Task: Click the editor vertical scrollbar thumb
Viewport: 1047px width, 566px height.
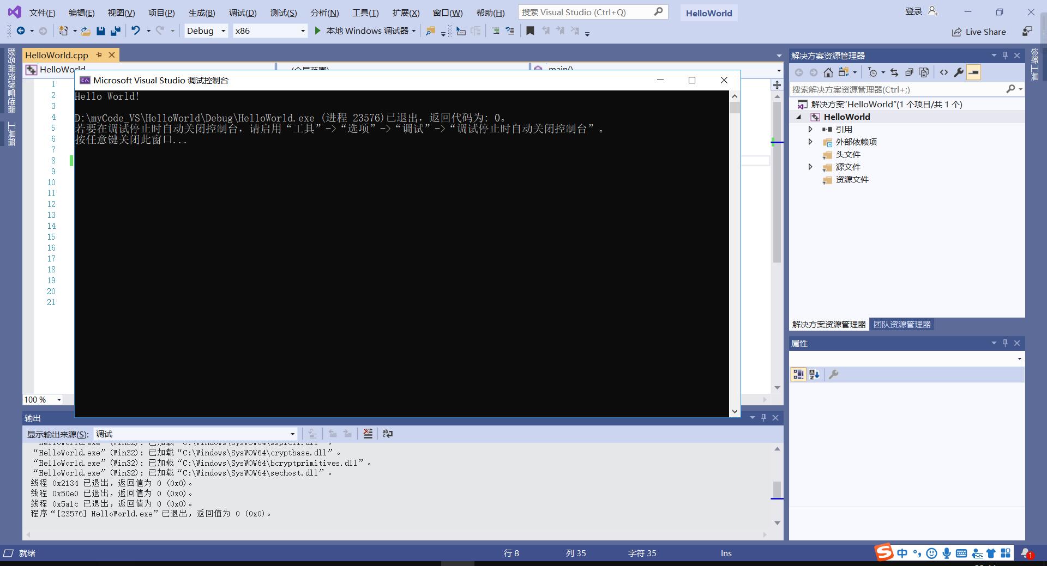Action: tap(777, 181)
